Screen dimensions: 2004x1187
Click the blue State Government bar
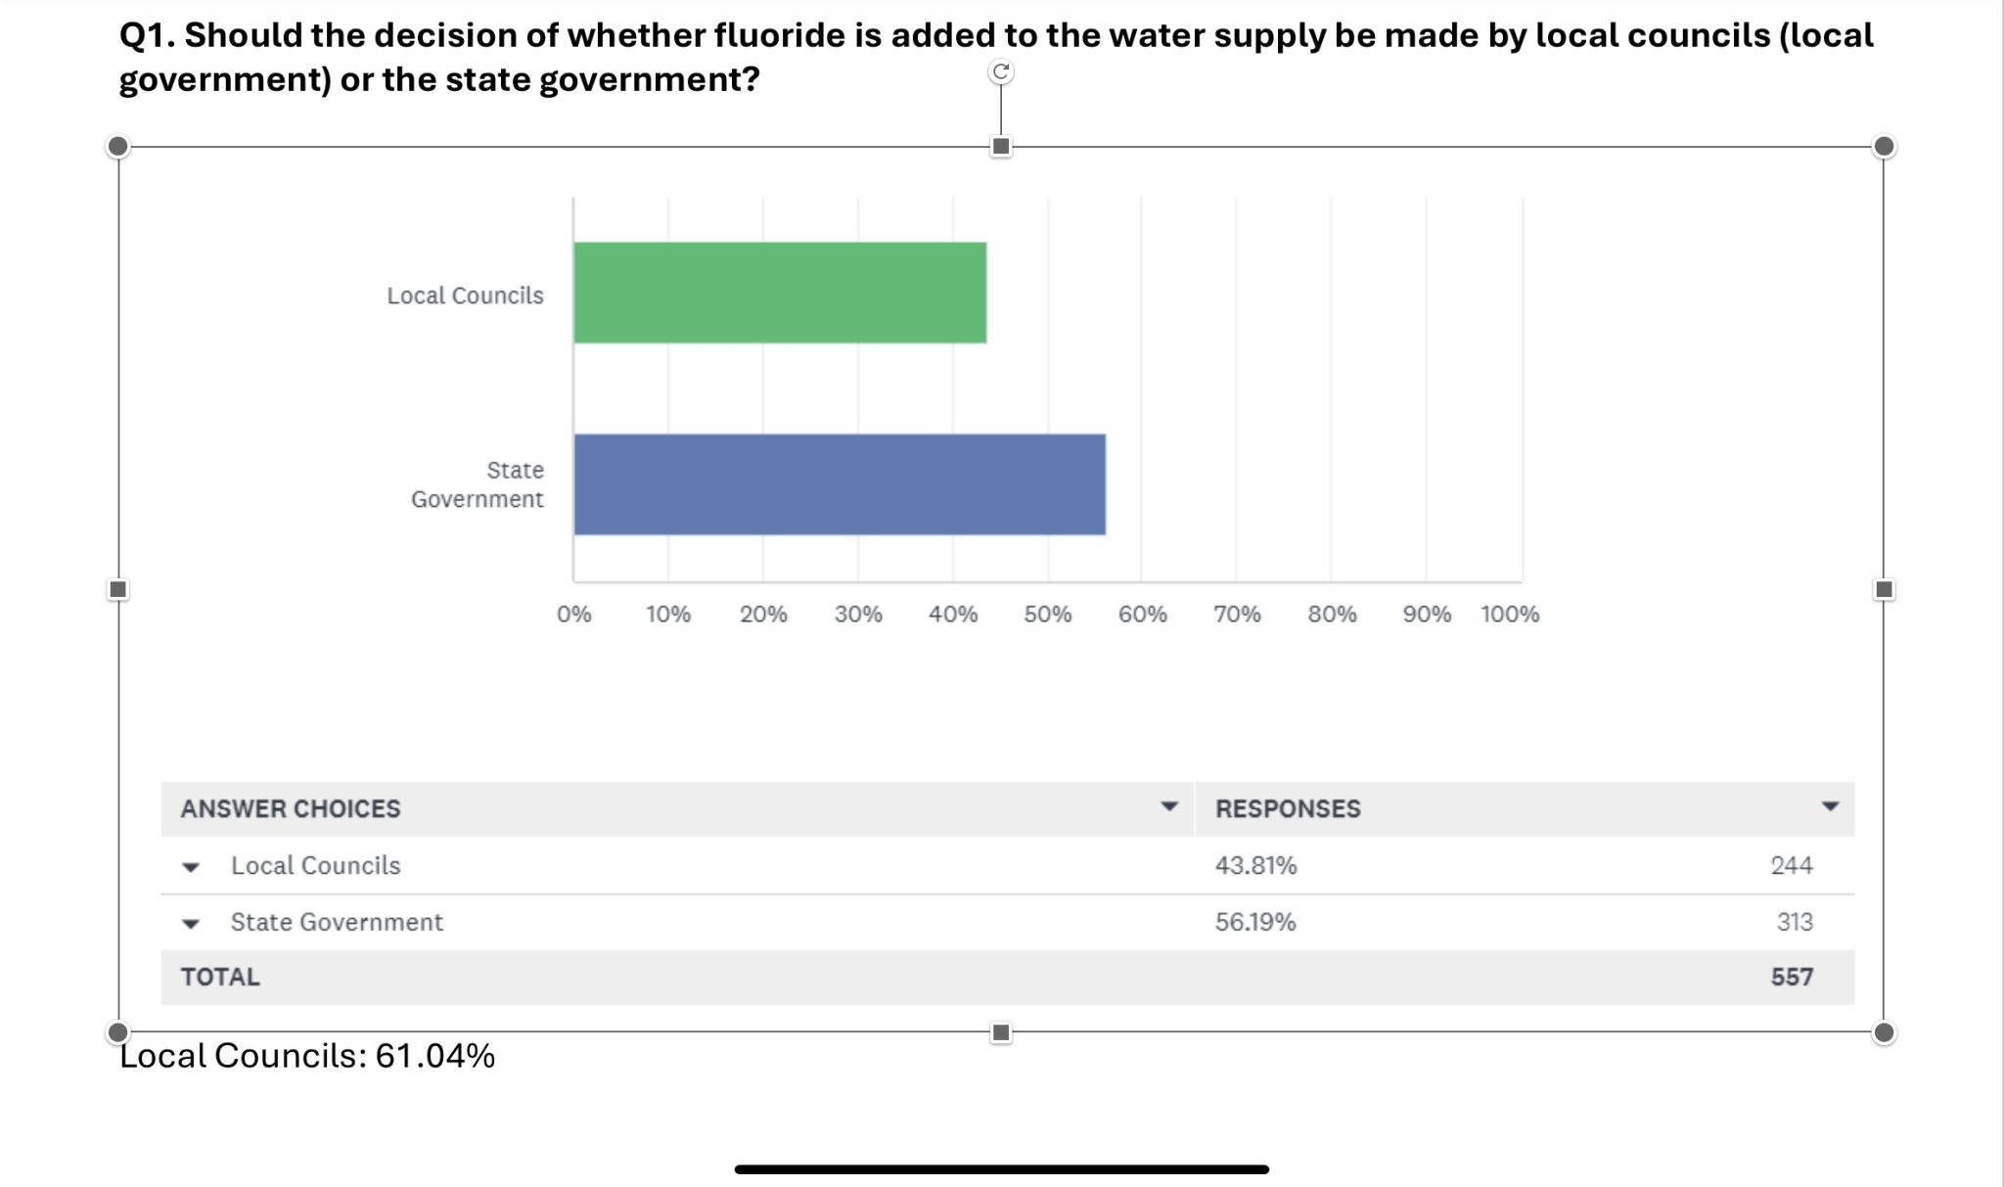point(840,484)
